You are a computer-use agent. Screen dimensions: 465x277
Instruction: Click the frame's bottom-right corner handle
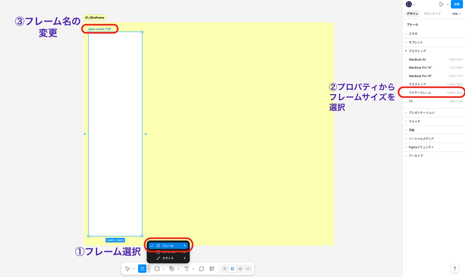142,236
